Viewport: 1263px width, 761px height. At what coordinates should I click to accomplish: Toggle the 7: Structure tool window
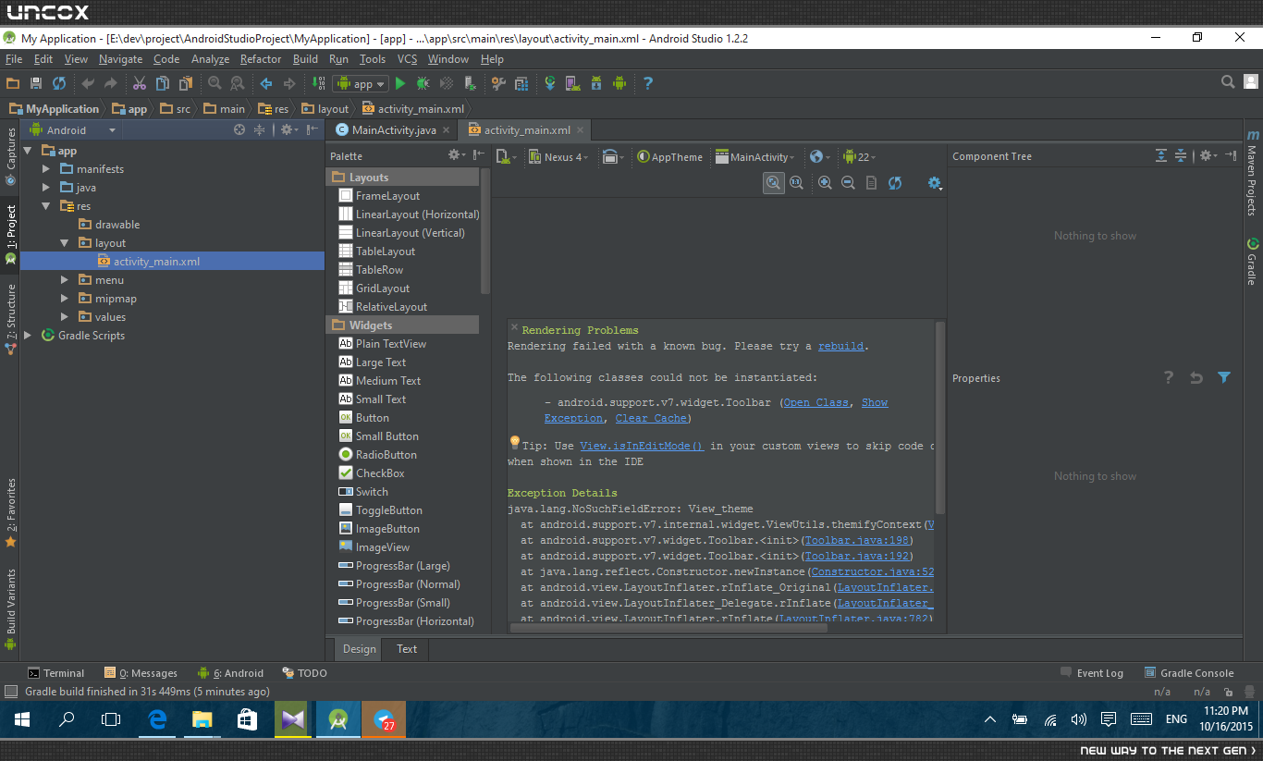pyautogui.click(x=10, y=319)
